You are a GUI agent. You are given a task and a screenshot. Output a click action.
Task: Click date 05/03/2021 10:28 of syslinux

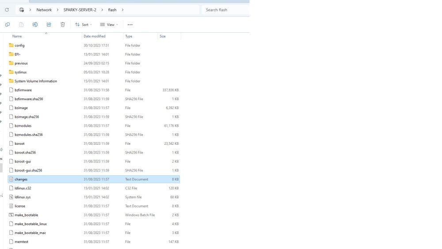(x=96, y=72)
